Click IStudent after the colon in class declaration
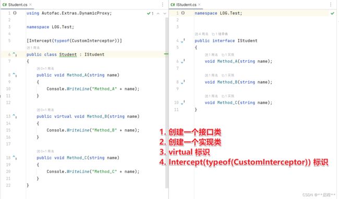The width and height of the screenshot is (339, 199). point(94,54)
